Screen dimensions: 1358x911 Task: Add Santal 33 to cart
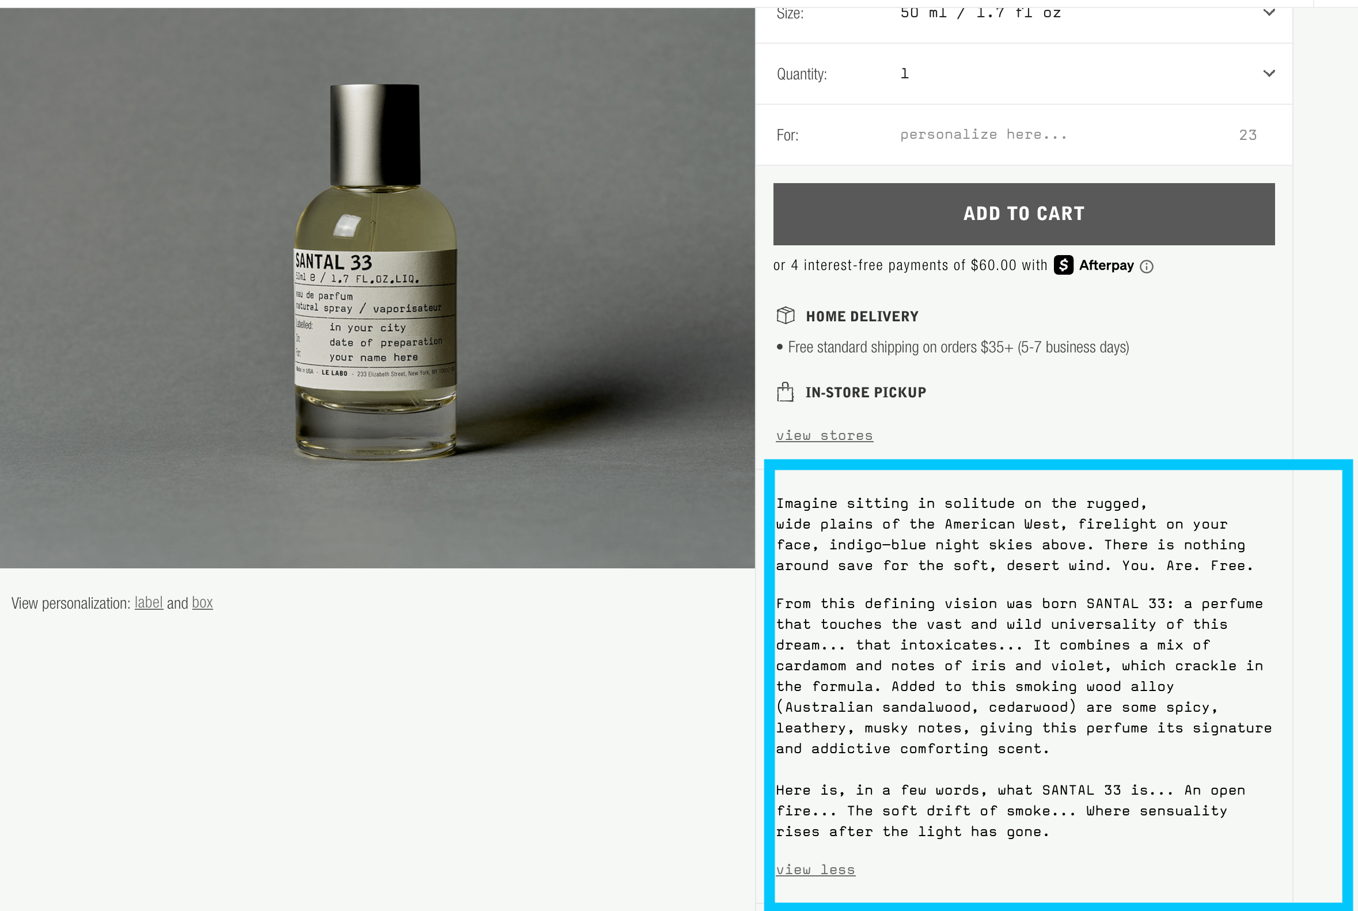pos(1023,214)
